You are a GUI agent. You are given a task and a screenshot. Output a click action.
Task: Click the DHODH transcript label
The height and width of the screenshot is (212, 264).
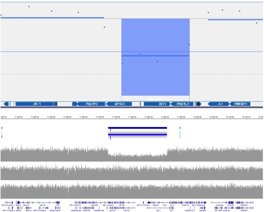pyautogui.click(x=203, y=210)
